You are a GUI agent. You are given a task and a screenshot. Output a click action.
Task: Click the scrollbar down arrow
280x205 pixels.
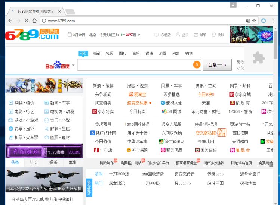point(276,203)
